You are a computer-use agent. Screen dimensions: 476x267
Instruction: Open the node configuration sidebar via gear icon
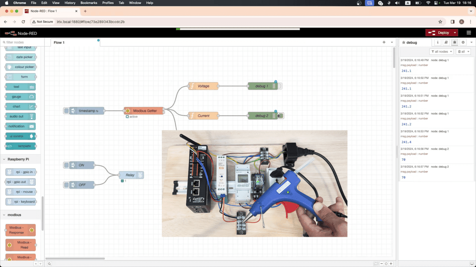[x=463, y=42]
